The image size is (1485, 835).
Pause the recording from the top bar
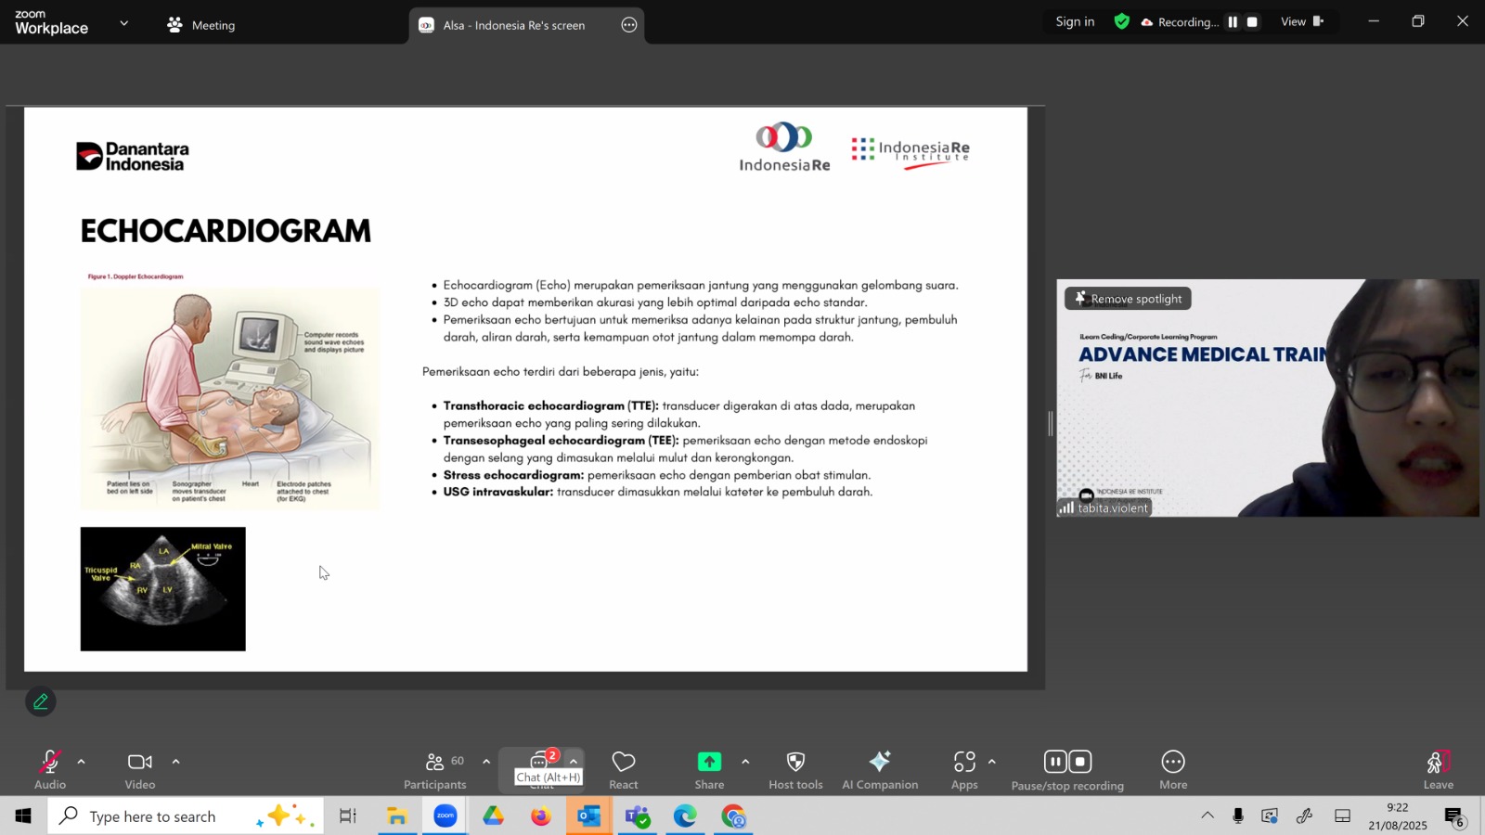click(x=1233, y=22)
